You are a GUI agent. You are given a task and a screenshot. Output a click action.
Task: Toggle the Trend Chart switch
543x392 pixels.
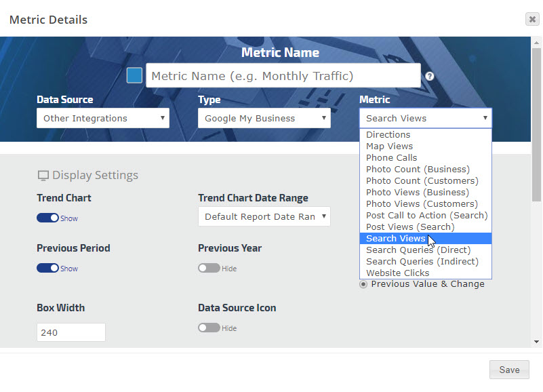(48, 218)
